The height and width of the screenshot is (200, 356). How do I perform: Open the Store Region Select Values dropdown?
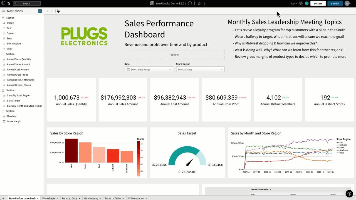pyautogui.click(x=200, y=69)
